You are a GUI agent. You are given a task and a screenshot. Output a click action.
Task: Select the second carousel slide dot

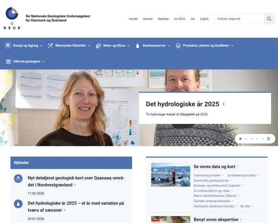246,138
